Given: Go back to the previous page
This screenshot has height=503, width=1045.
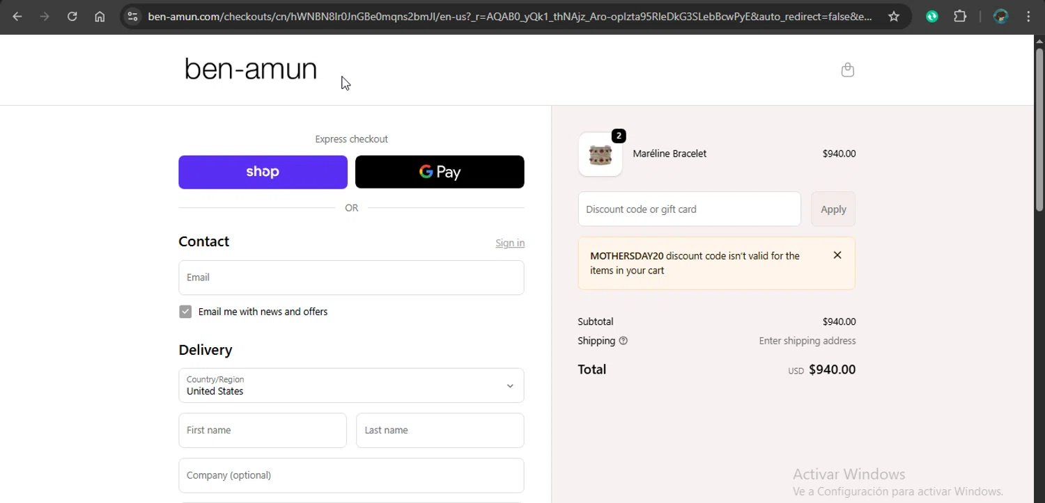Looking at the screenshot, I should pos(17,17).
